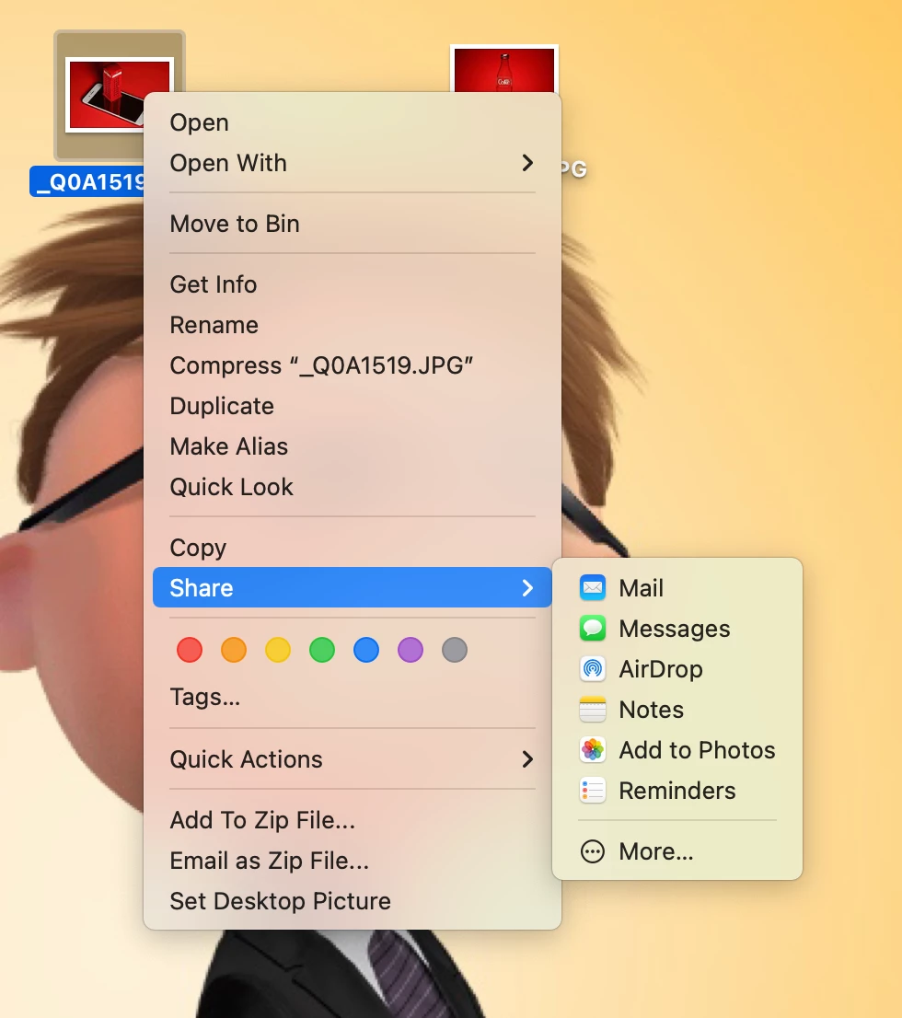Click the highlighted Share menu item
This screenshot has width=902, height=1018.
click(x=352, y=587)
